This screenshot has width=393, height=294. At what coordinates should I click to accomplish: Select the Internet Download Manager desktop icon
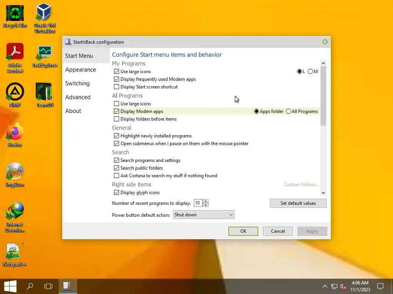click(15, 217)
